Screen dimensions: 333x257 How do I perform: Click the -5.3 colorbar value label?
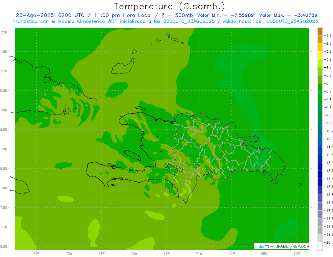pos(328,75)
